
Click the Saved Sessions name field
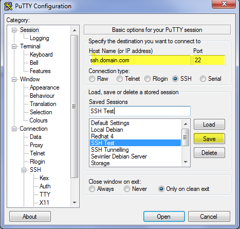click(140, 111)
